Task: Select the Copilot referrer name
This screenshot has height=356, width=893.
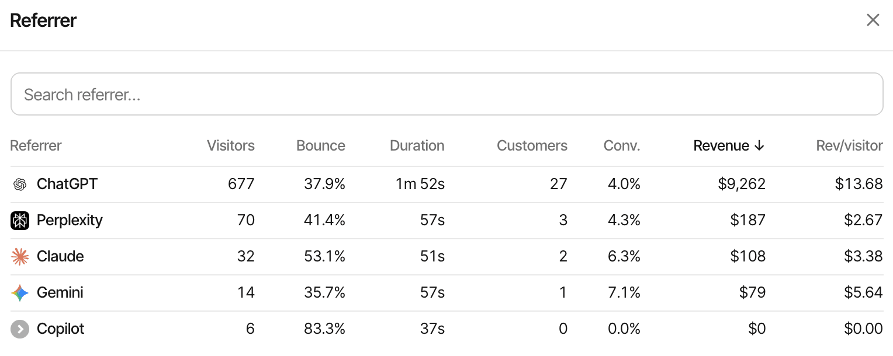Action: click(61, 329)
